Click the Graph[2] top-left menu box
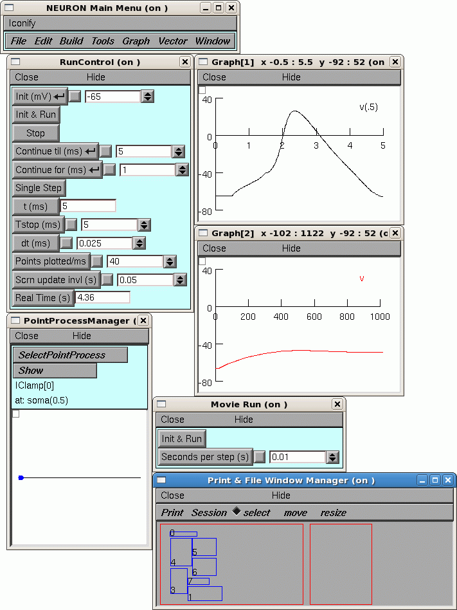The height and width of the screenshot is (610, 457). (202, 261)
